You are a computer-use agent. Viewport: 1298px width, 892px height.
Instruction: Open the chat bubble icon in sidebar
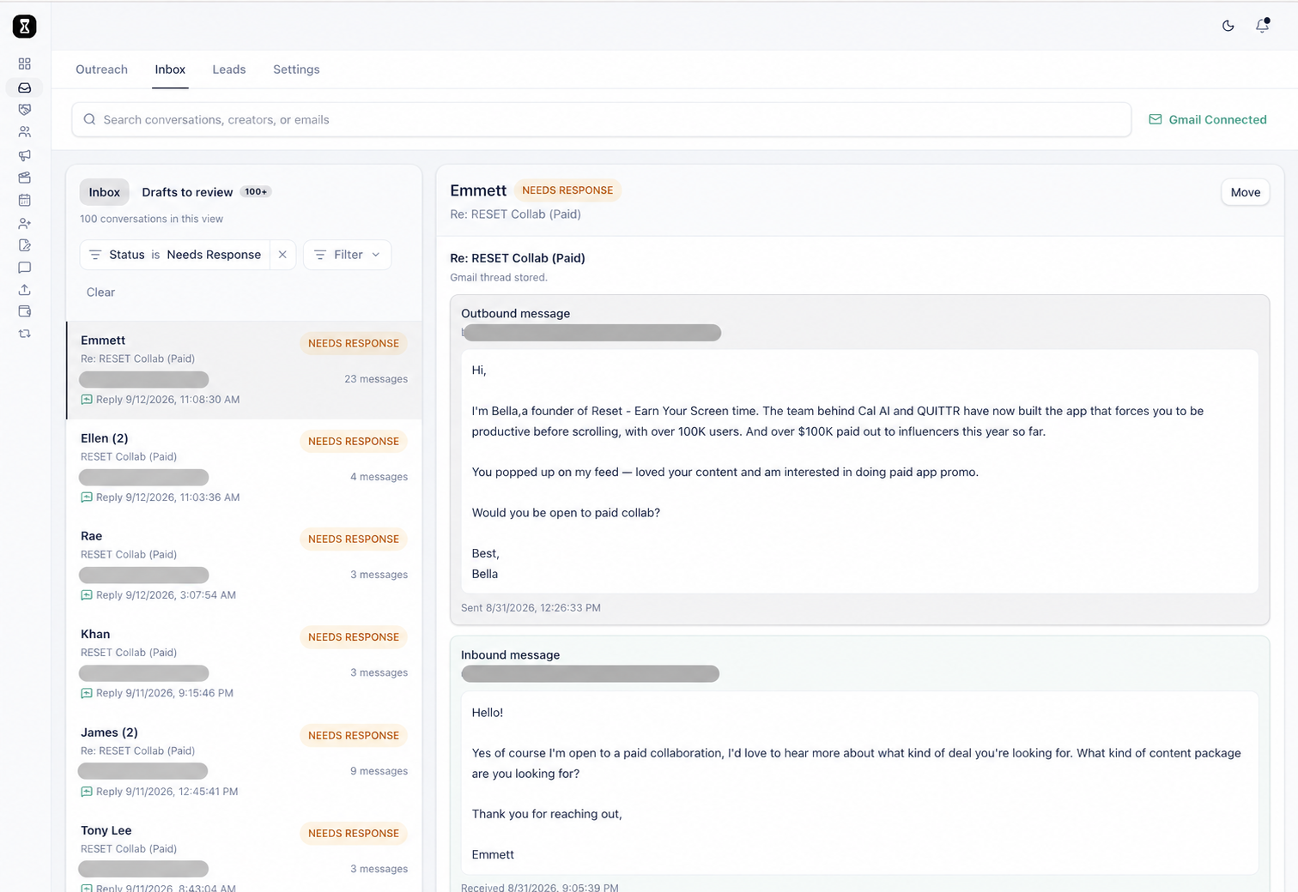click(24, 268)
